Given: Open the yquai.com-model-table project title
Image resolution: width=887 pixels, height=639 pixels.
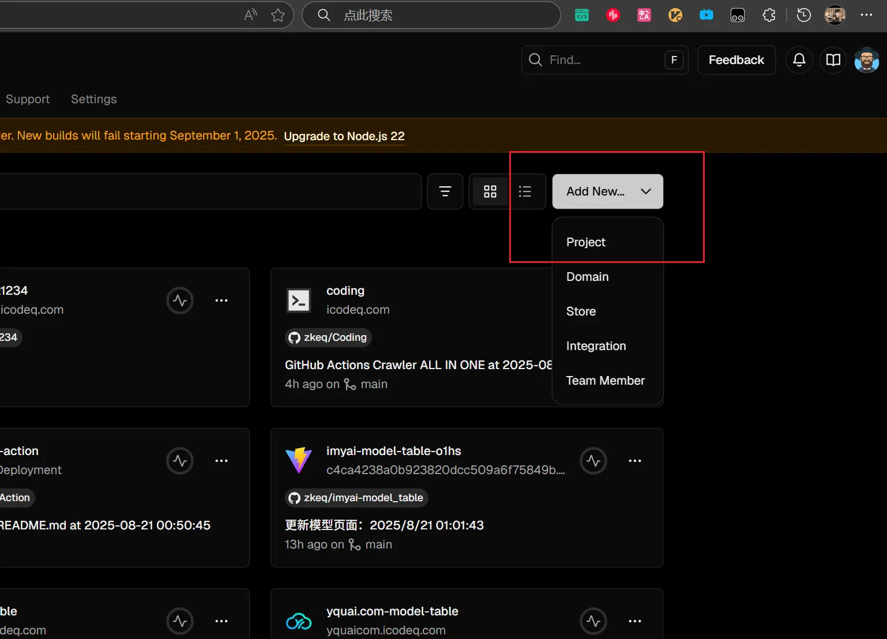Looking at the screenshot, I should (392, 611).
